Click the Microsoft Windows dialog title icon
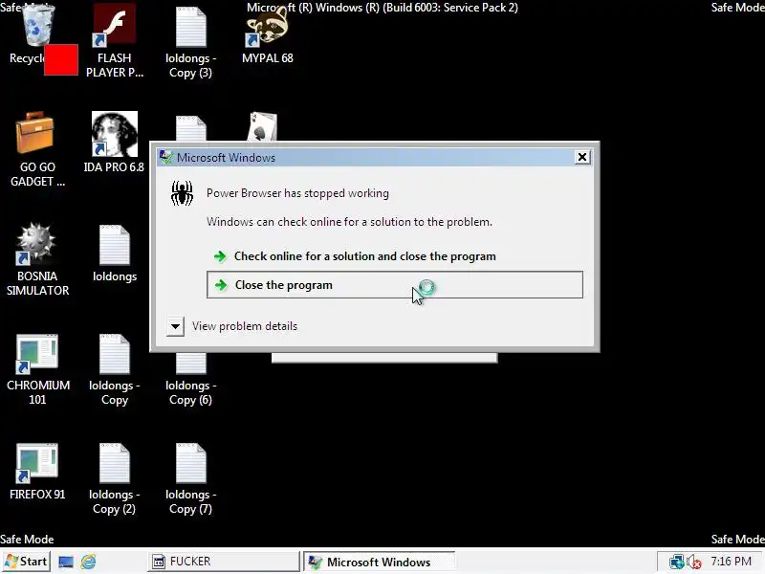This screenshot has height=574, width=765. click(166, 157)
